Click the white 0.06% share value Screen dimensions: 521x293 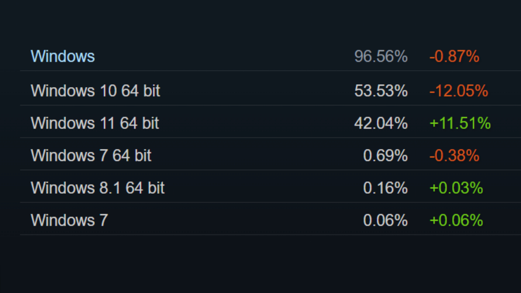(x=385, y=220)
